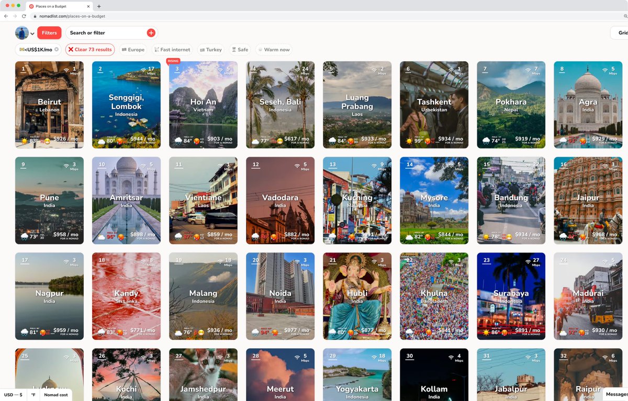628x401 pixels.
Task: Open the Tashkent city card
Action: pos(434,105)
